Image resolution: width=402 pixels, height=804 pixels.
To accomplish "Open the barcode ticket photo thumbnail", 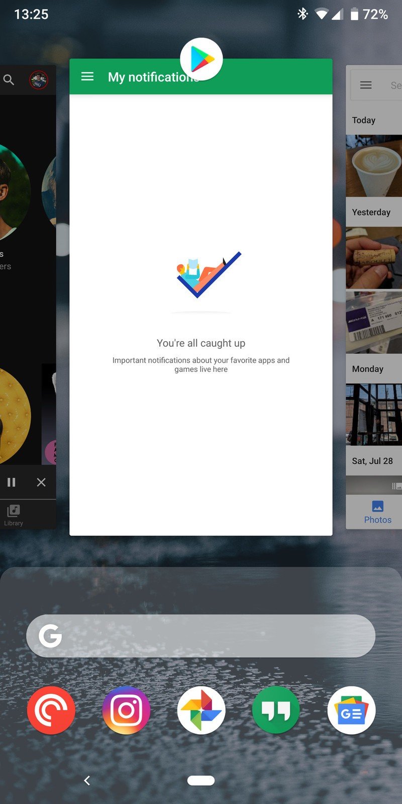I will tap(374, 322).
